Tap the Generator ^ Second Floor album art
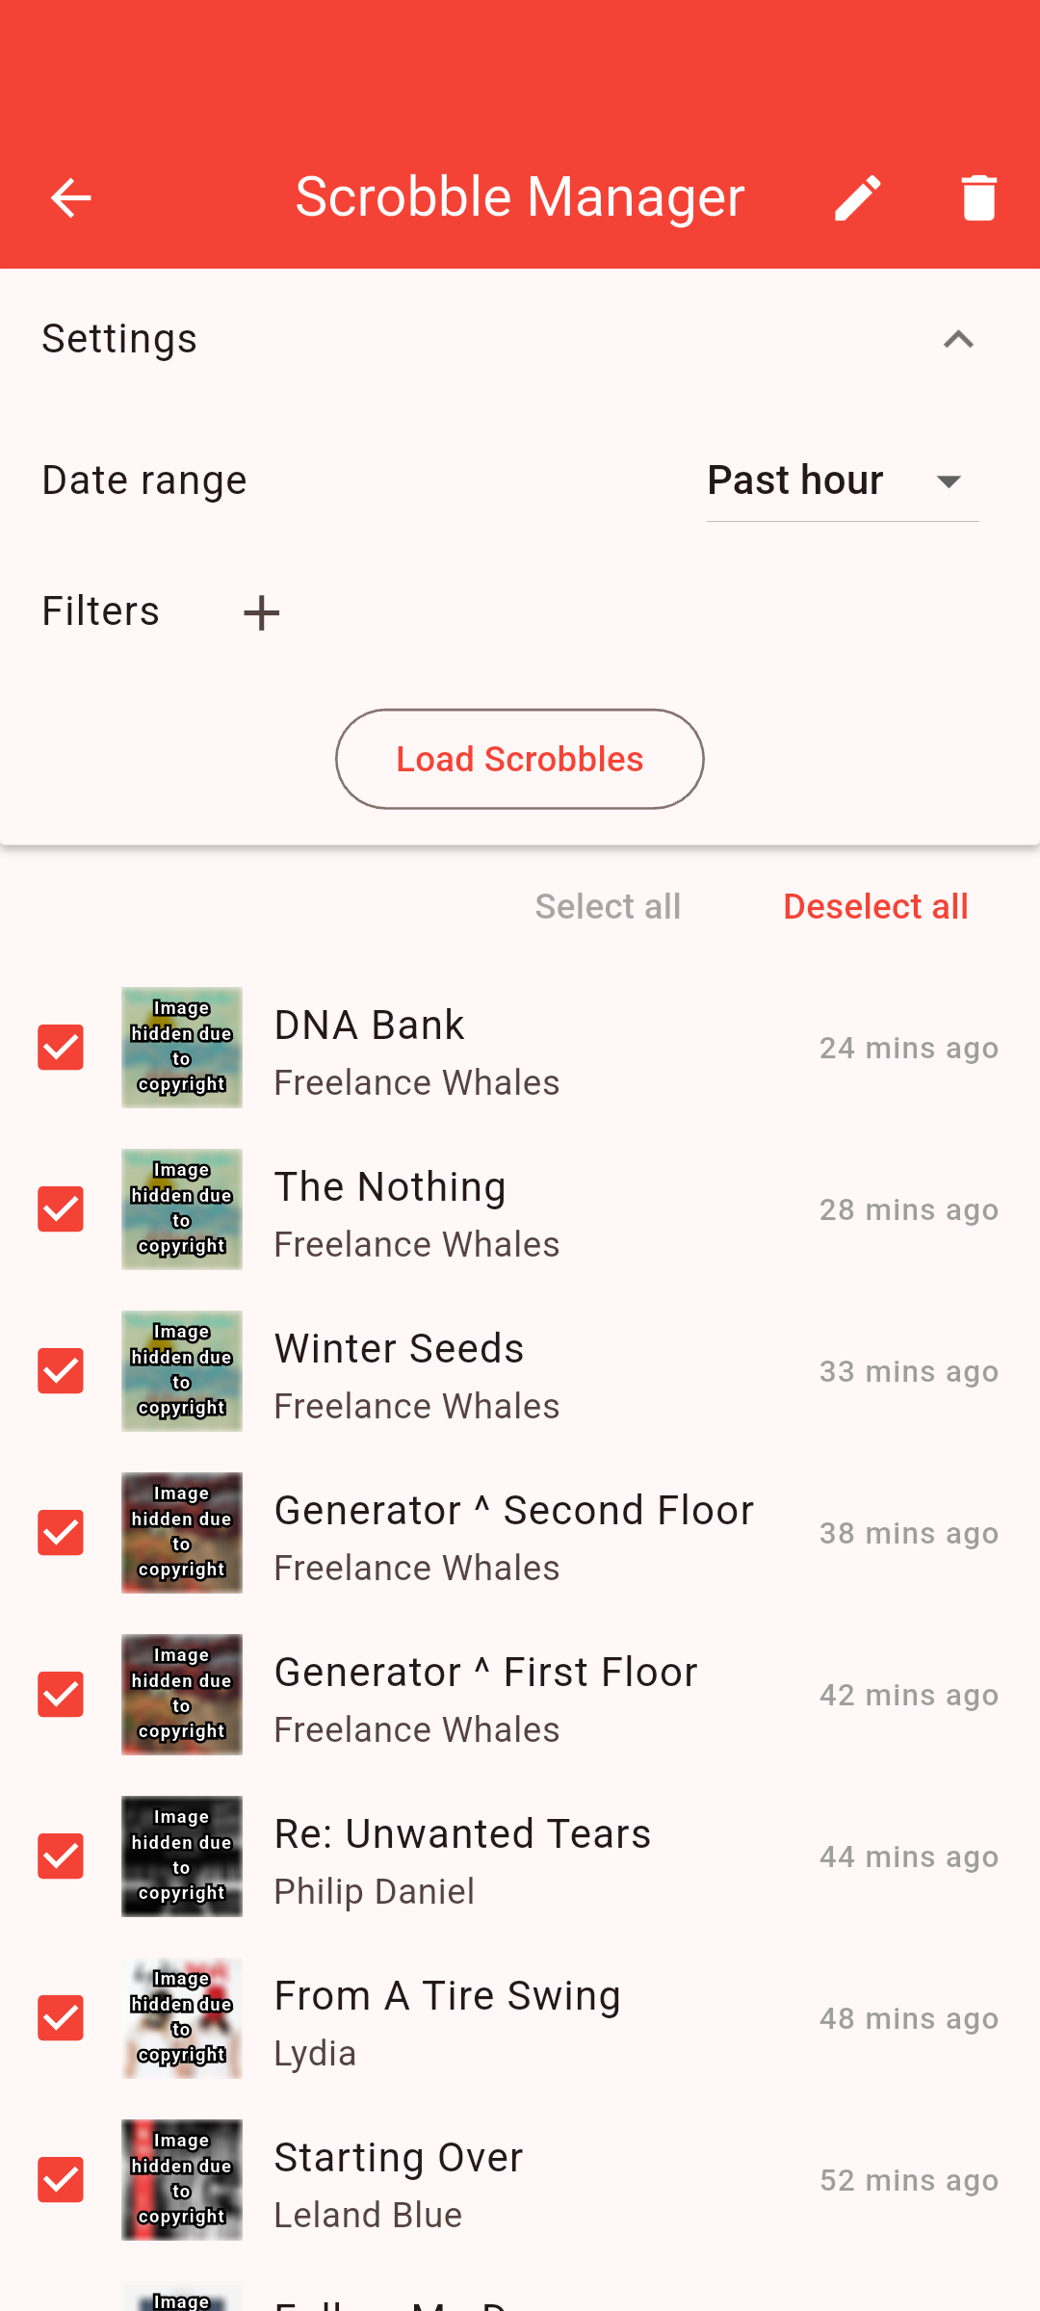Viewport: 1040px width, 2311px height. [182, 1533]
